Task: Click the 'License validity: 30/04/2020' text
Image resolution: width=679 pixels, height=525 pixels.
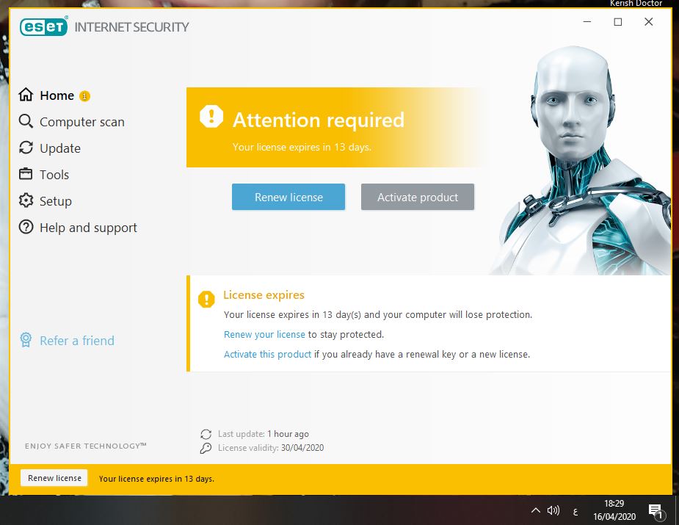Action: coord(271,448)
